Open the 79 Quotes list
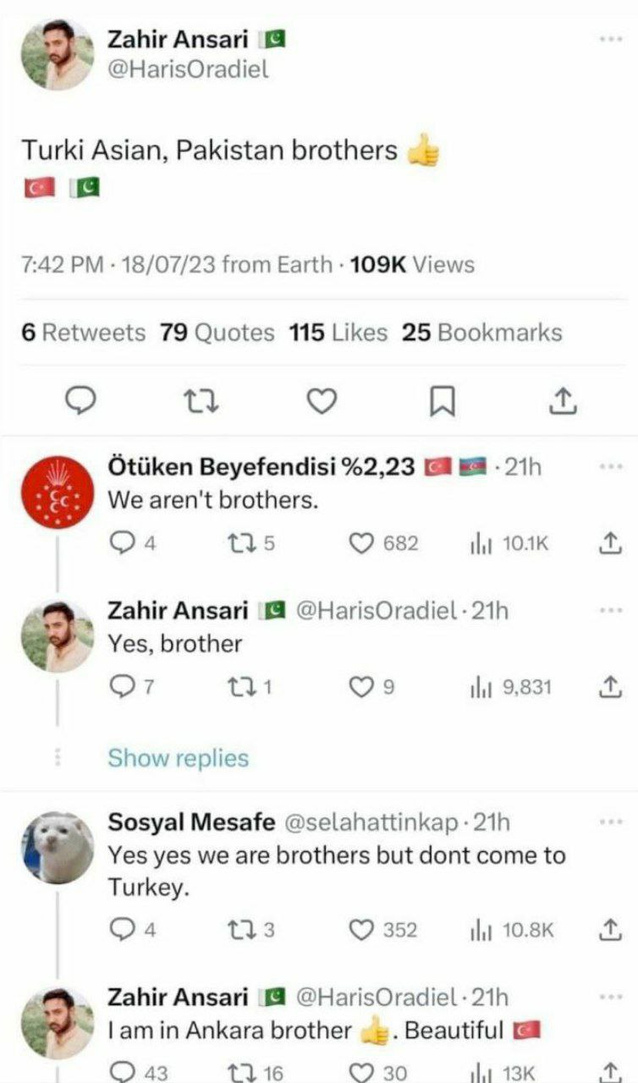 click(x=217, y=333)
